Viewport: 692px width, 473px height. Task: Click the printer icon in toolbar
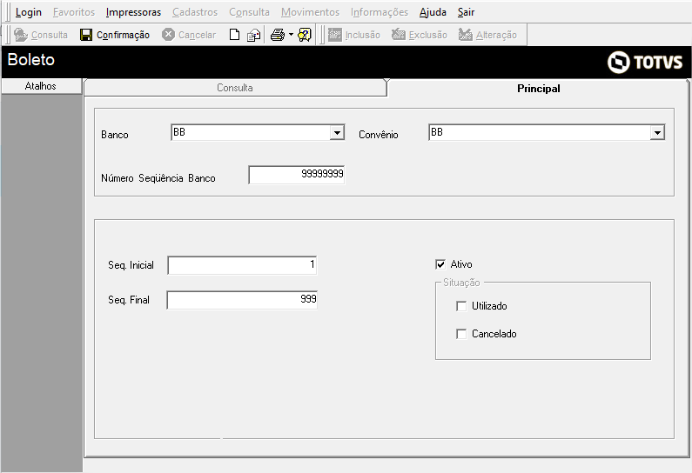click(x=278, y=35)
